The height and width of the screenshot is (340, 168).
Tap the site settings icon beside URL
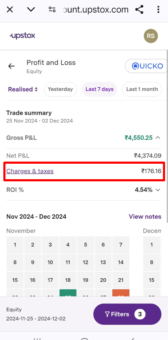point(52,10)
